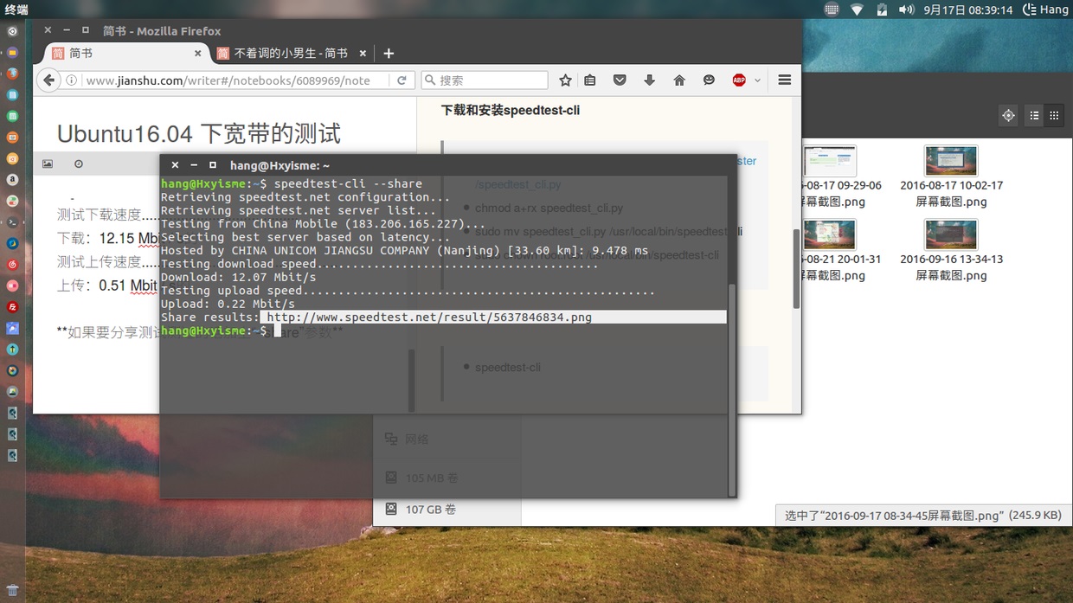Open the Firefox bookmarks list icon
Image resolution: width=1073 pixels, height=603 pixels.
tap(590, 80)
